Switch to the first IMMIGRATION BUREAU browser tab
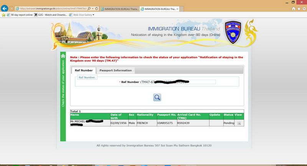The height and width of the screenshot is (166, 307). pos(119,8)
